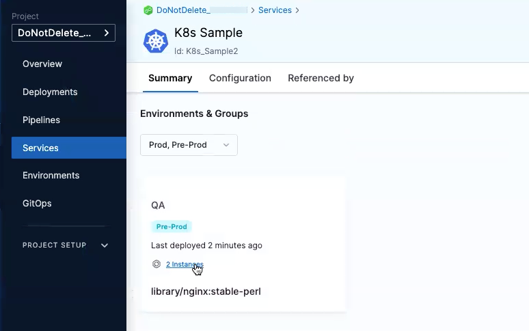Click the Kubernetes logo next to K8s Sample

click(155, 42)
